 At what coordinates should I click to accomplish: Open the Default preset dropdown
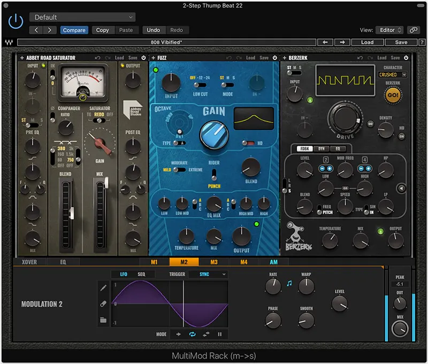82,17
